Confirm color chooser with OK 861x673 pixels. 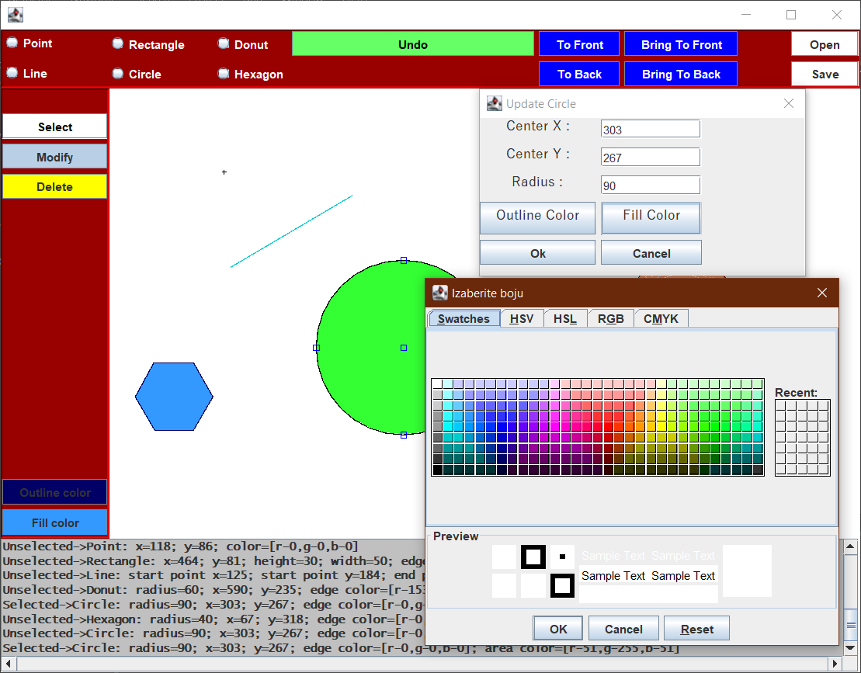(x=558, y=629)
